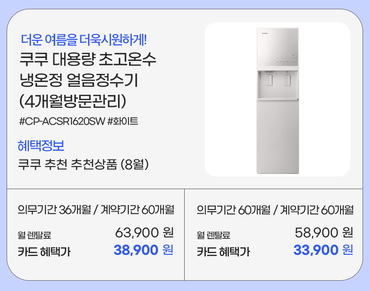Click the '#화이트' color hashtag

click(122, 121)
